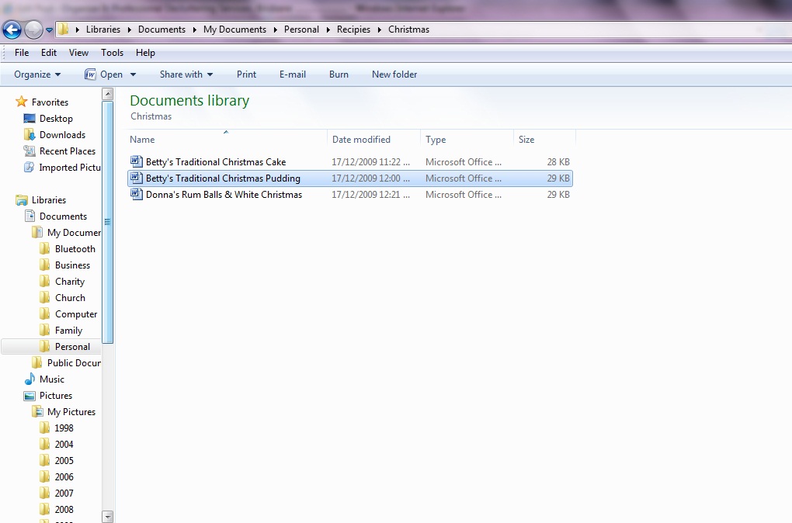Click the Music library note icon
The image size is (792, 523).
click(30, 379)
